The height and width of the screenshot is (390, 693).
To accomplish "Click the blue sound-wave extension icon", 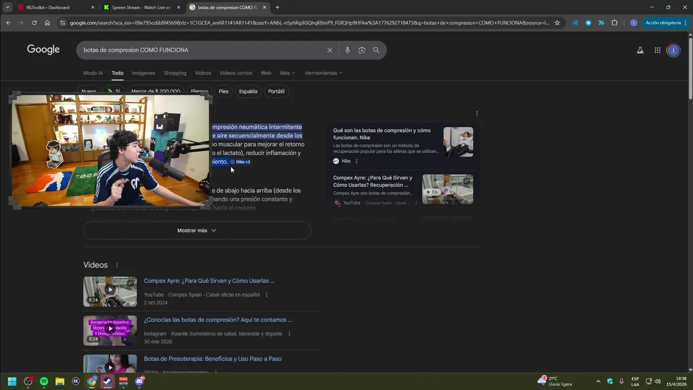I will [575, 23].
